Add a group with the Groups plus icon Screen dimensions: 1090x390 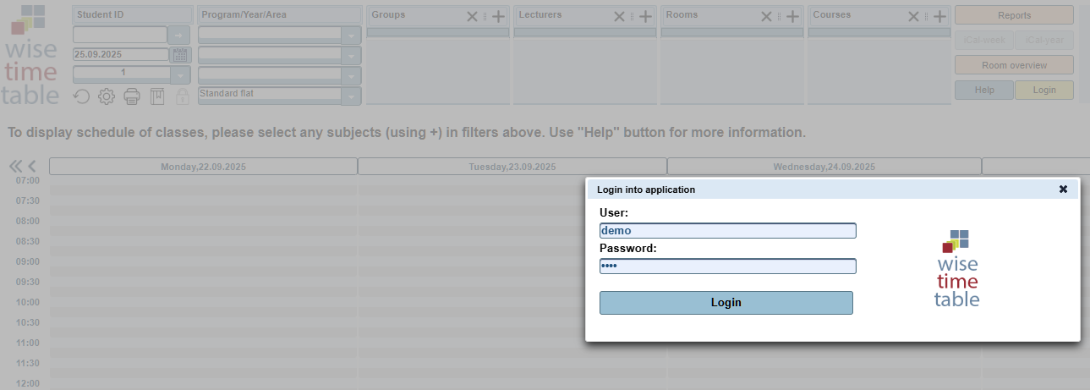(x=499, y=16)
